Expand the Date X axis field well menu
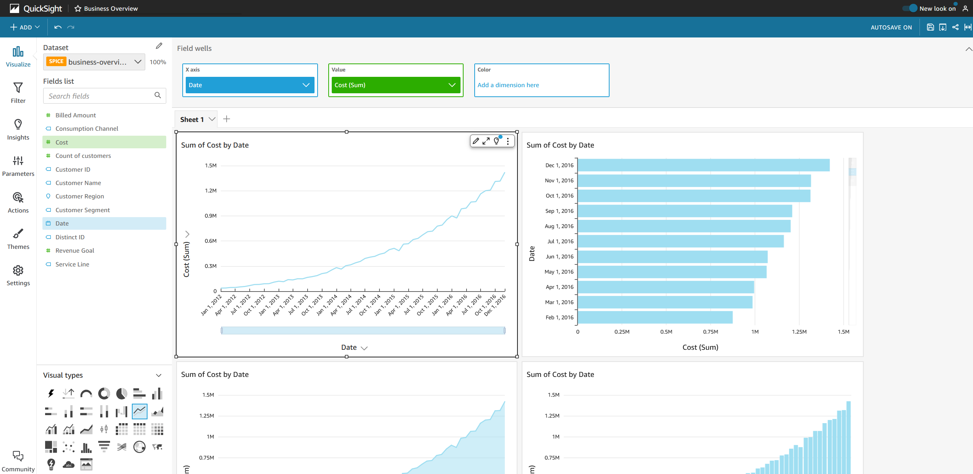Screen dimensions: 973x474 pos(306,85)
